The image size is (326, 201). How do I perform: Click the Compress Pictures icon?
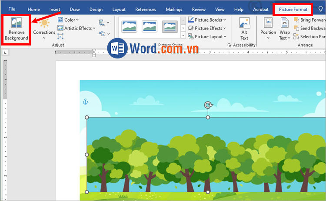pyautogui.click(x=60, y=37)
